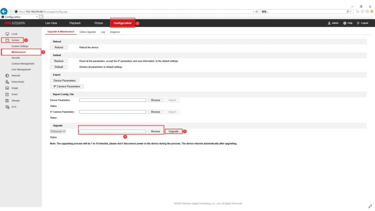Click the Event icon in the sidebar
Image resolution: width=375 pixels, height=211 pixels.
tap(7, 94)
